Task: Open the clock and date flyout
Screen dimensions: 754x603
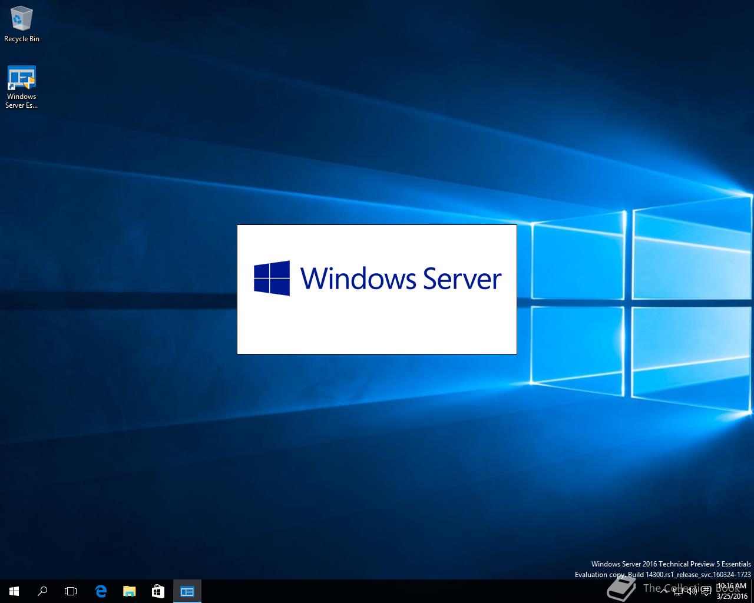Action: [732, 591]
